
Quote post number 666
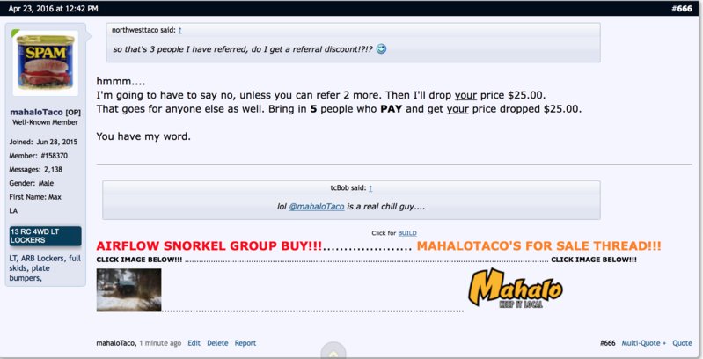point(682,343)
